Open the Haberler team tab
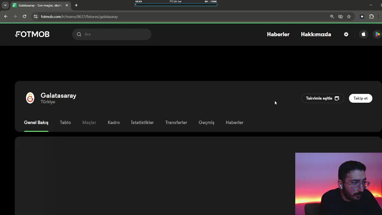Screen dimensions: 382x215 pos(235,122)
